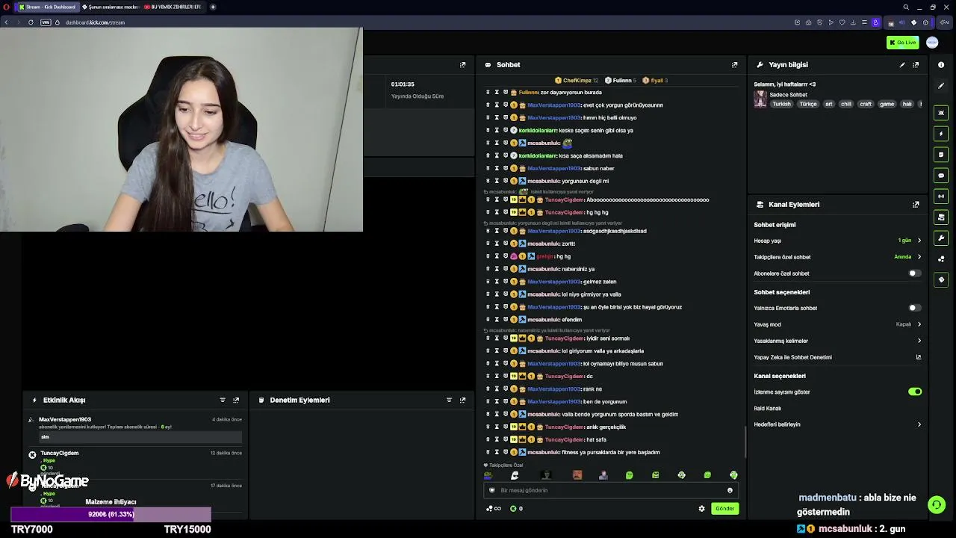Screen dimensions: 956x538
Task: Click username grehjrr in chat
Action: click(544, 256)
